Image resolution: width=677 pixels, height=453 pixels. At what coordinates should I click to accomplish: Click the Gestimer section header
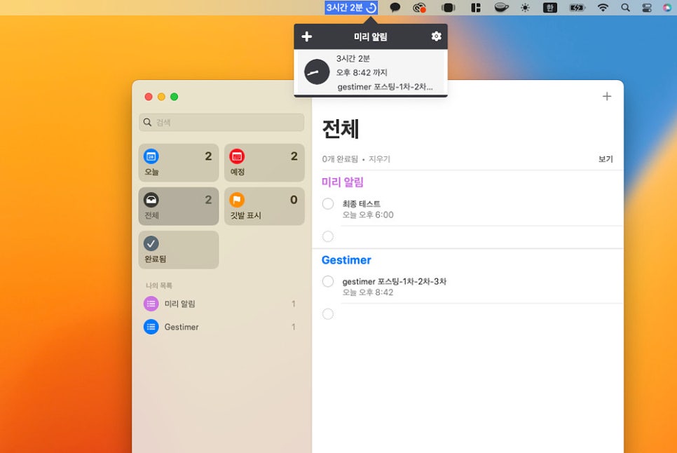(x=346, y=260)
